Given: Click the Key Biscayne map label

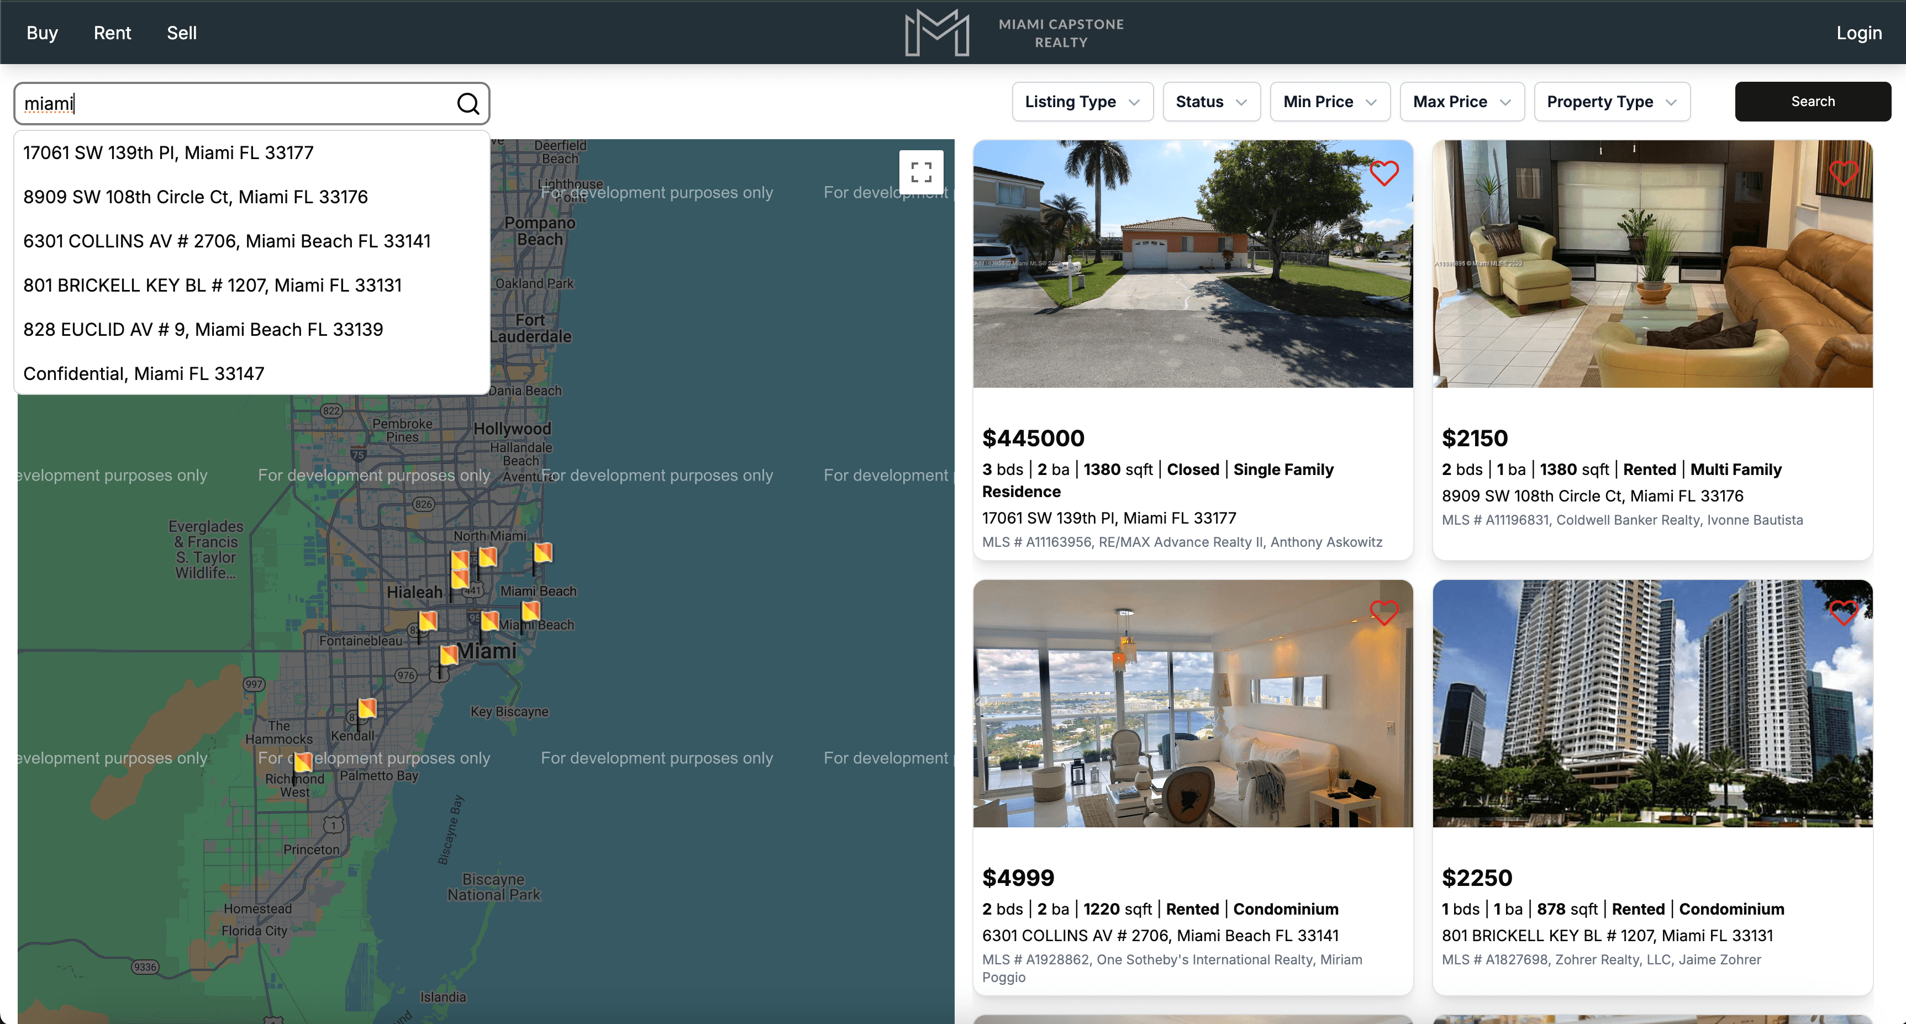Looking at the screenshot, I should pyautogui.click(x=509, y=712).
